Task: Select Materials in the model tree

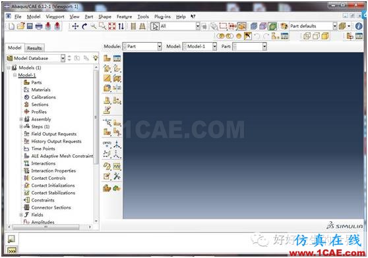Action: click(41, 90)
